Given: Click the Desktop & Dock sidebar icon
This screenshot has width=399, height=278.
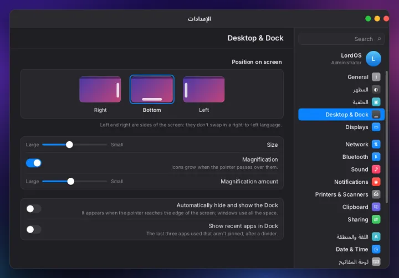Looking at the screenshot, I should 376,115.
